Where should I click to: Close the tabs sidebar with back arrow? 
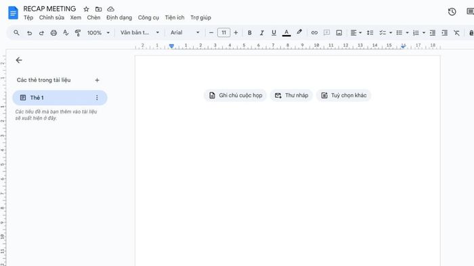click(19, 60)
